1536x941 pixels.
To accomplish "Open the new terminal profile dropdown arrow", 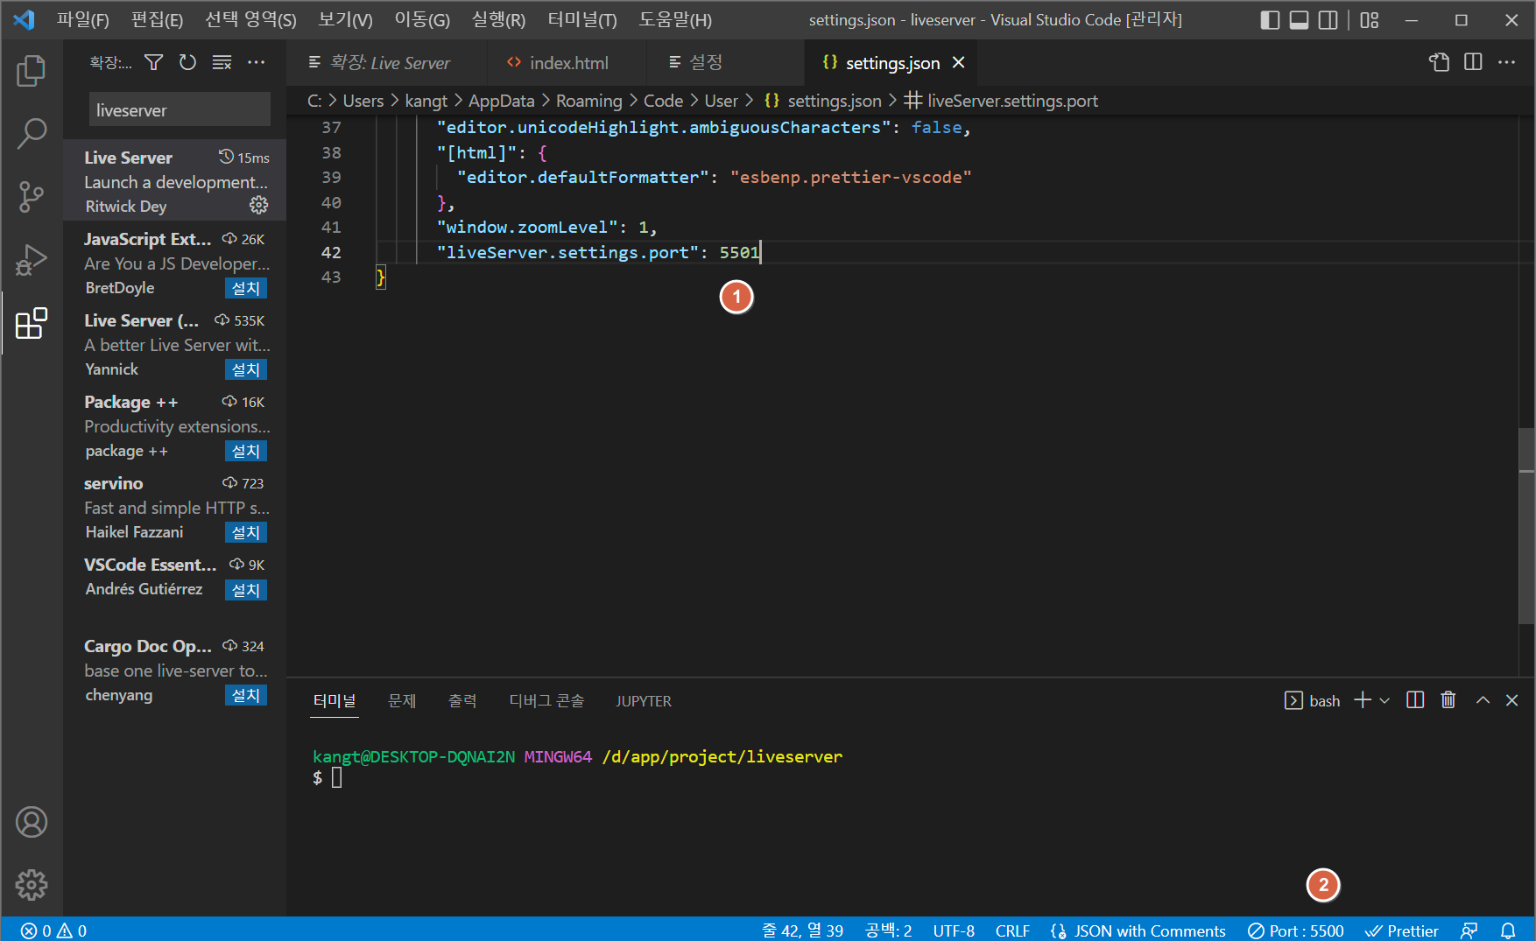I will [1385, 700].
